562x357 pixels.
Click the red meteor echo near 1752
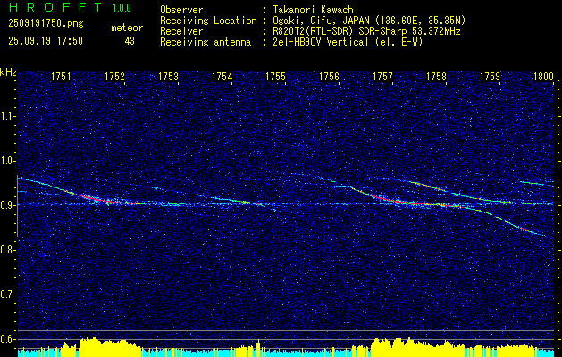point(107,200)
